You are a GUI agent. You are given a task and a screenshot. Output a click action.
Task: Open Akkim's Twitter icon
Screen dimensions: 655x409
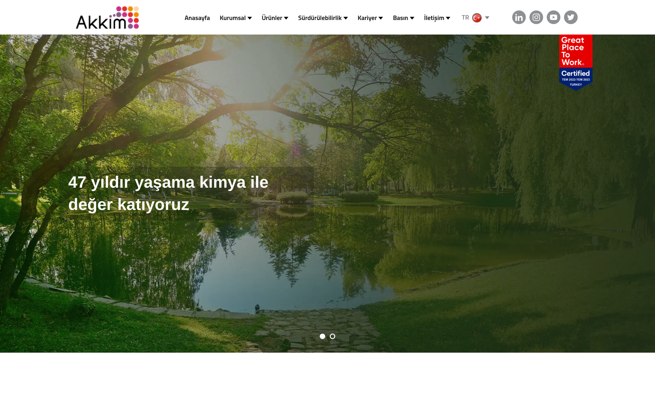571,17
